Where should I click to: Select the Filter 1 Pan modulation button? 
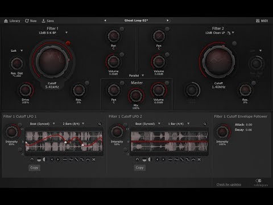[122, 29]
